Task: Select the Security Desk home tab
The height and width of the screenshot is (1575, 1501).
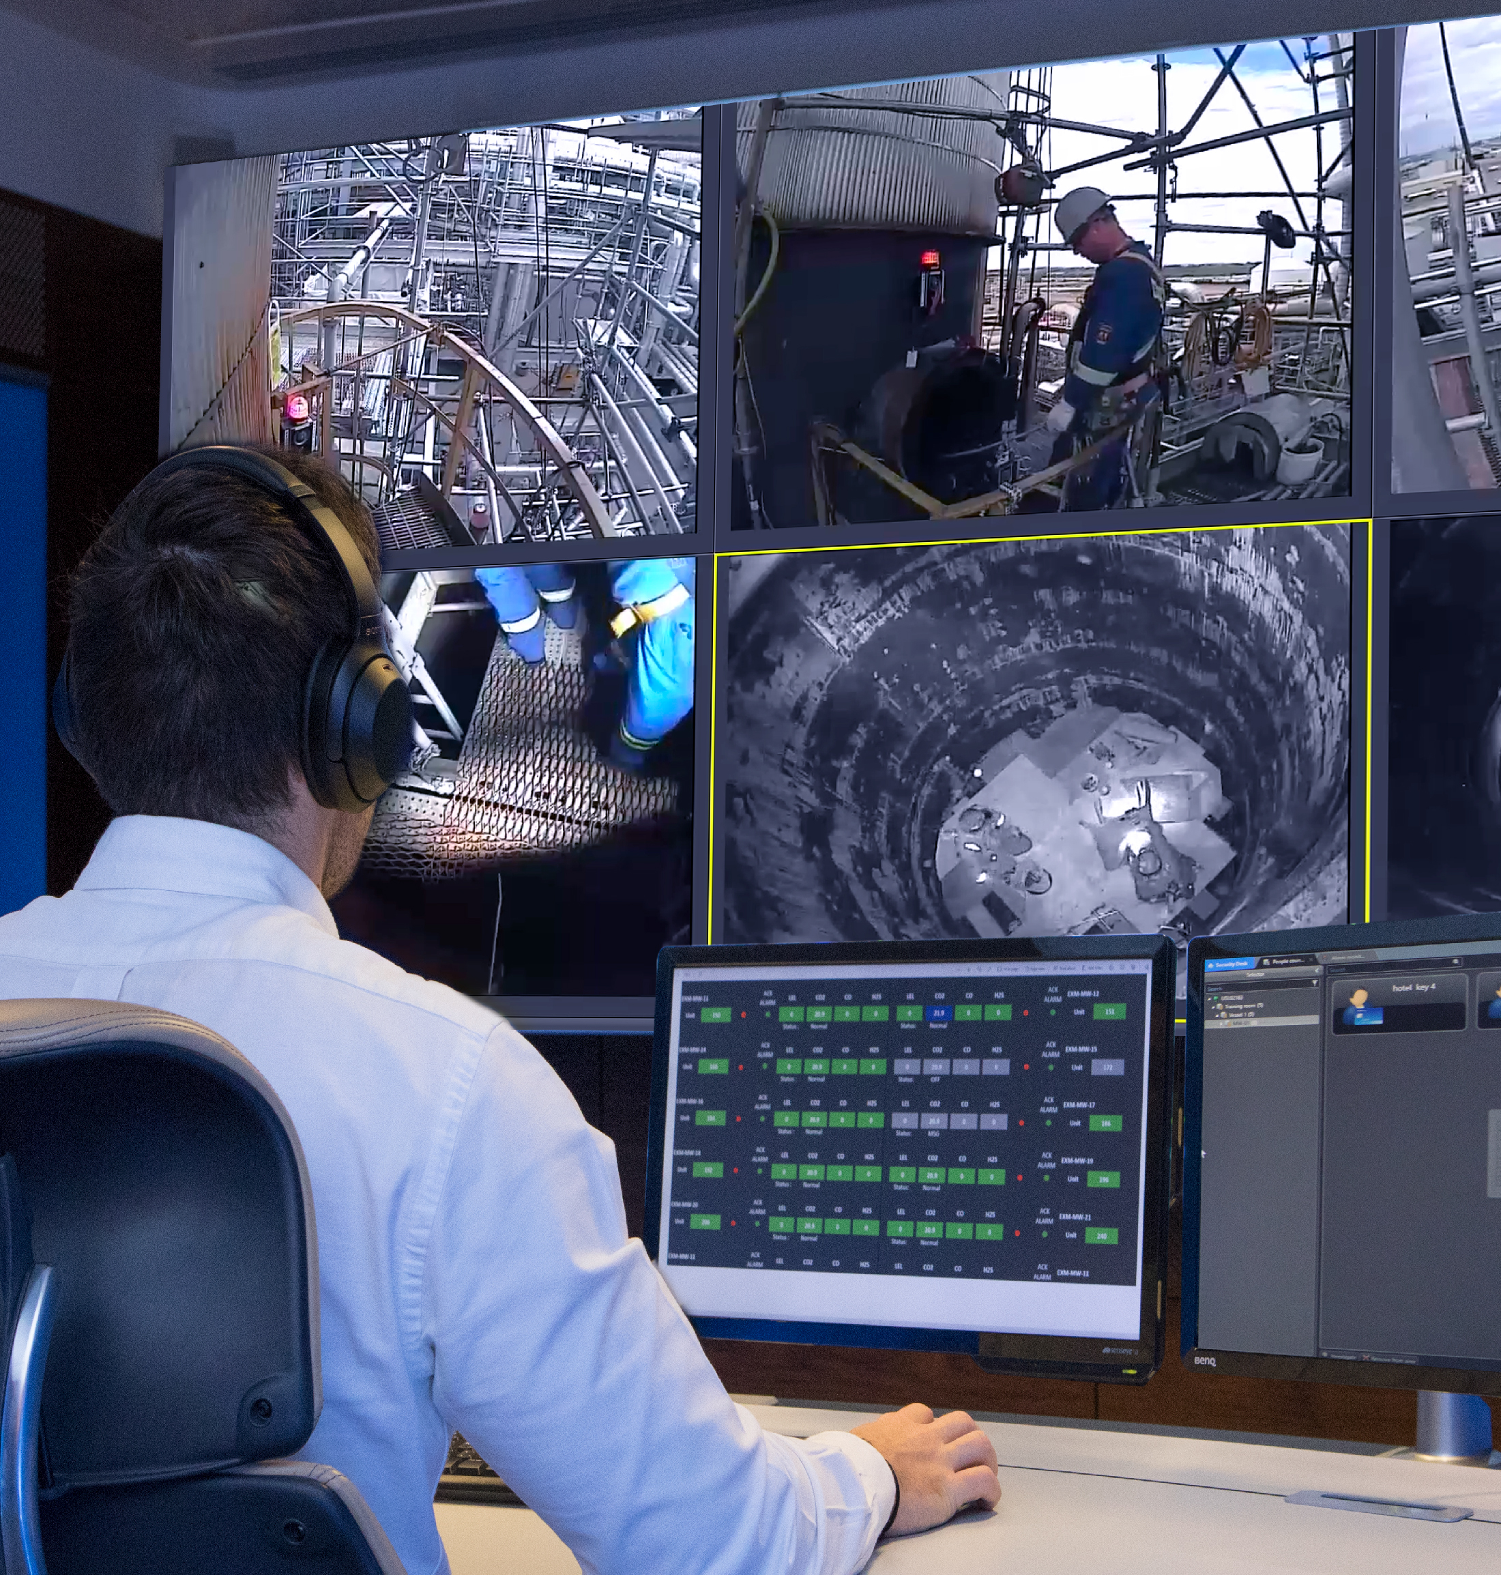Action: click(1231, 965)
